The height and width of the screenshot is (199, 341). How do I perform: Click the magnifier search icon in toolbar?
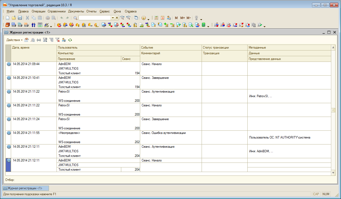click(x=75, y=18)
